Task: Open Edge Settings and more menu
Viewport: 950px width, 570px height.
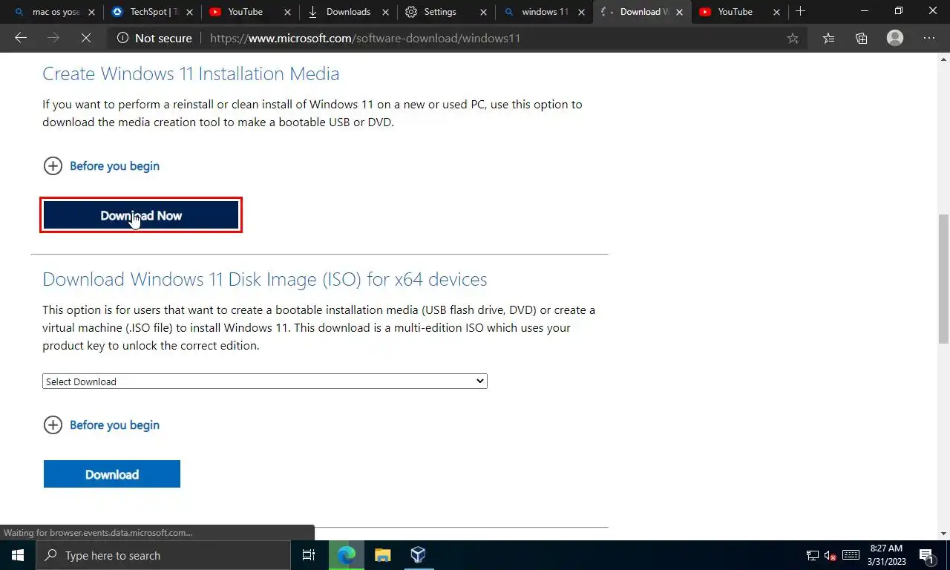Action: [x=929, y=38]
